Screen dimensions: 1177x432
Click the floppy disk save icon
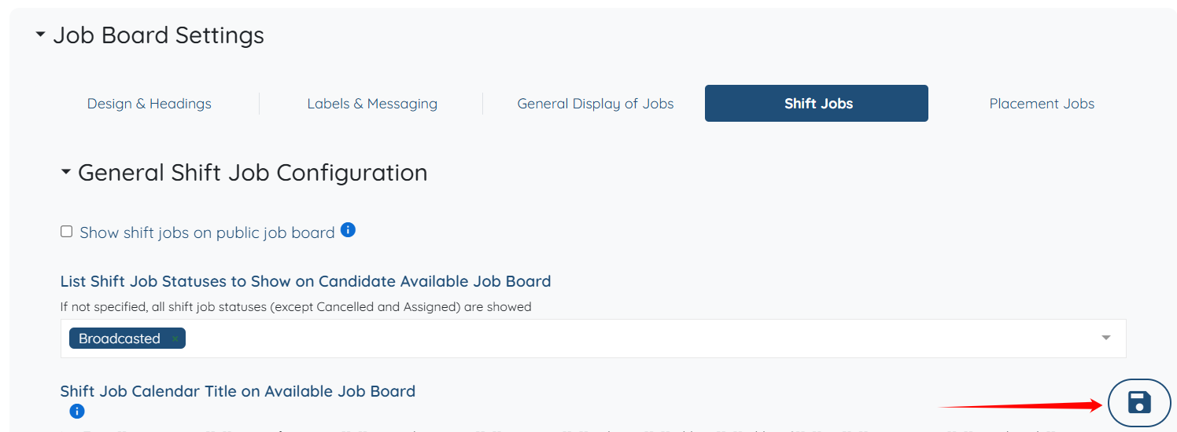[x=1138, y=403]
